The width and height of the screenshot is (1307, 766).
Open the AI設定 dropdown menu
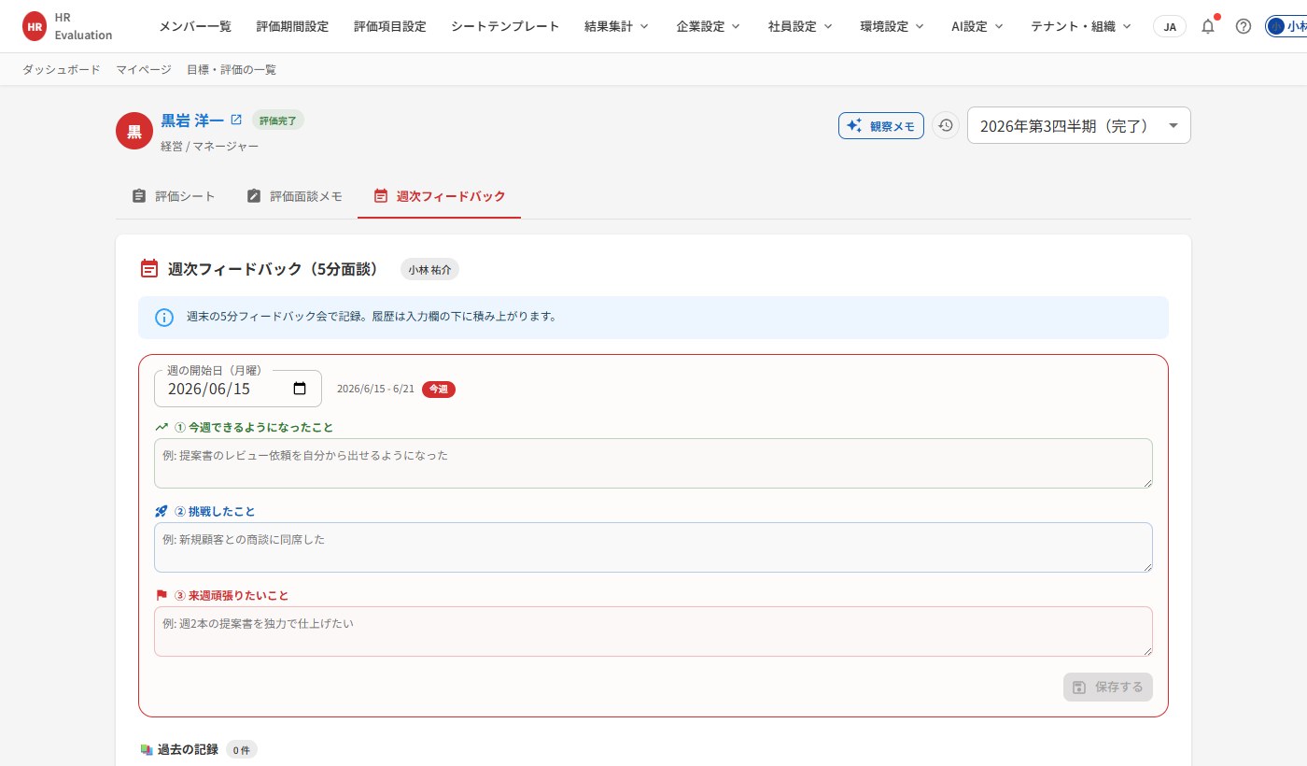(x=977, y=26)
